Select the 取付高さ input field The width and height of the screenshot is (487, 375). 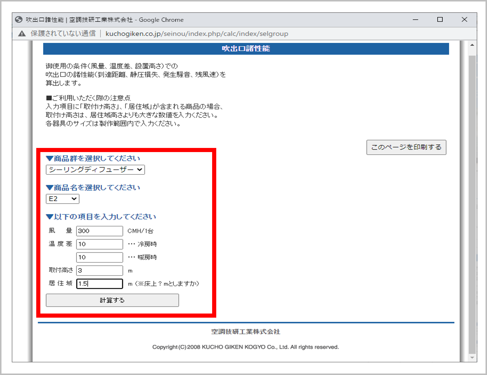click(100, 271)
